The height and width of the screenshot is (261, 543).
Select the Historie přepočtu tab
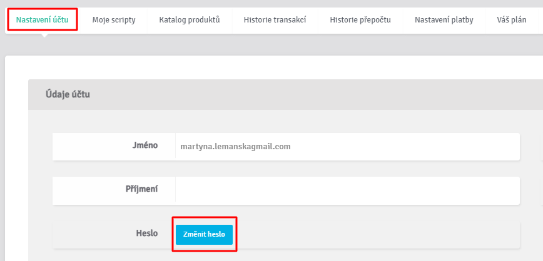[360, 20]
